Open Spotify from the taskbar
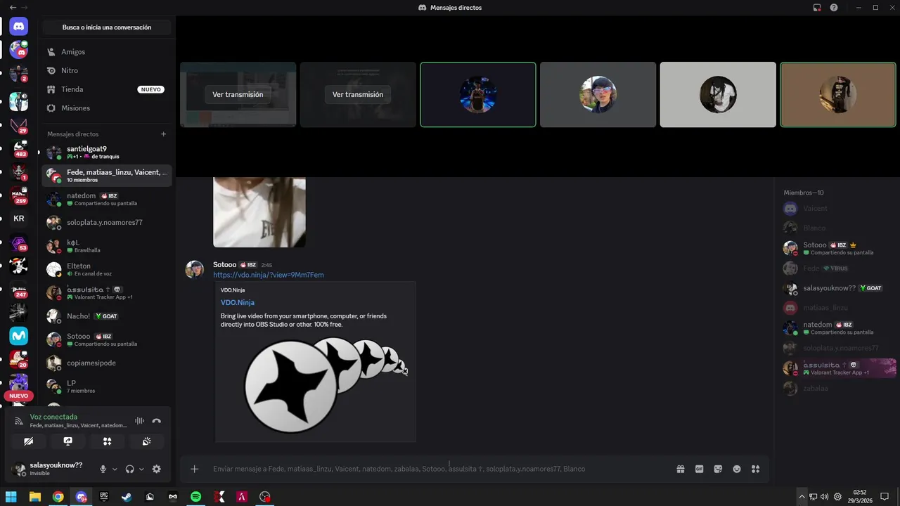The width and height of the screenshot is (900, 506). (196, 497)
